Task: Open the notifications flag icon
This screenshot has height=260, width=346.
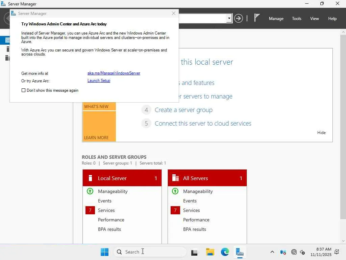Action: (257, 18)
